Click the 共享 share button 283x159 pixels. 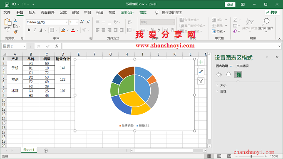click(x=272, y=12)
